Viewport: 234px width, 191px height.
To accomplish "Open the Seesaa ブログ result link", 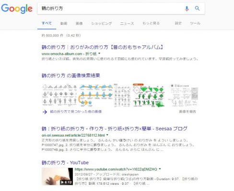I will pos(115,128).
